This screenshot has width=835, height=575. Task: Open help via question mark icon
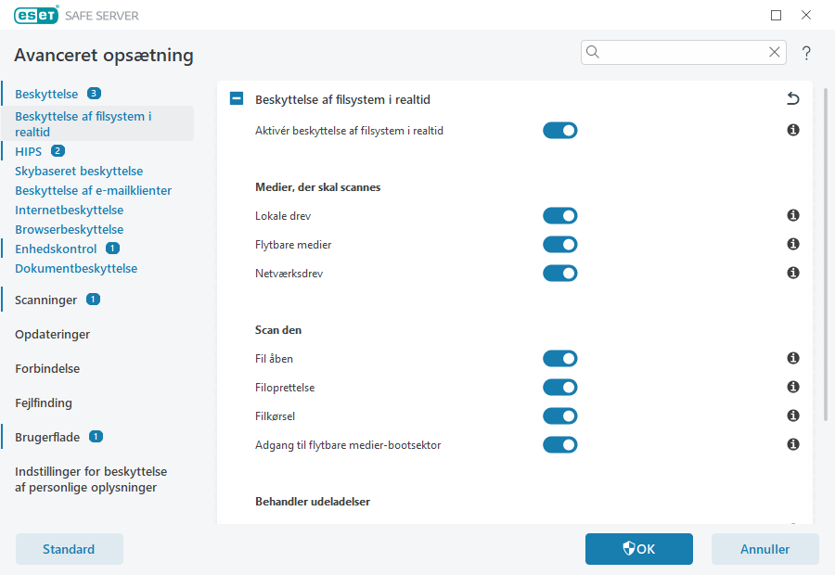[x=806, y=53]
